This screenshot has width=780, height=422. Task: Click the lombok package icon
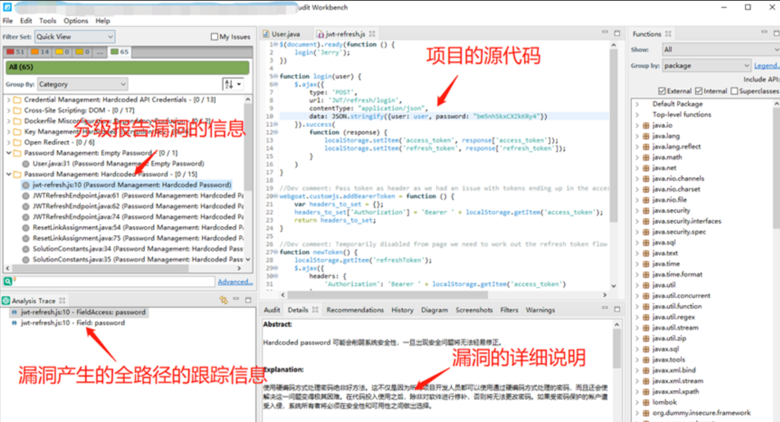(x=646, y=402)
